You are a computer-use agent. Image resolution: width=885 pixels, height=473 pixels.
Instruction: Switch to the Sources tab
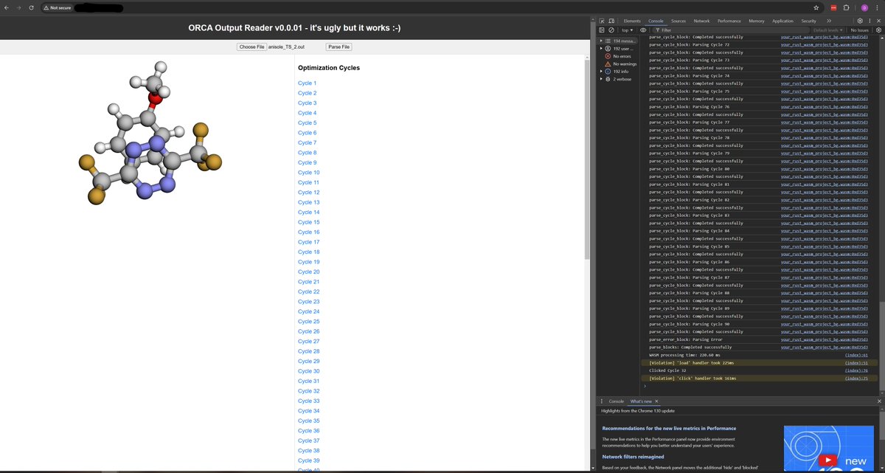678,21
